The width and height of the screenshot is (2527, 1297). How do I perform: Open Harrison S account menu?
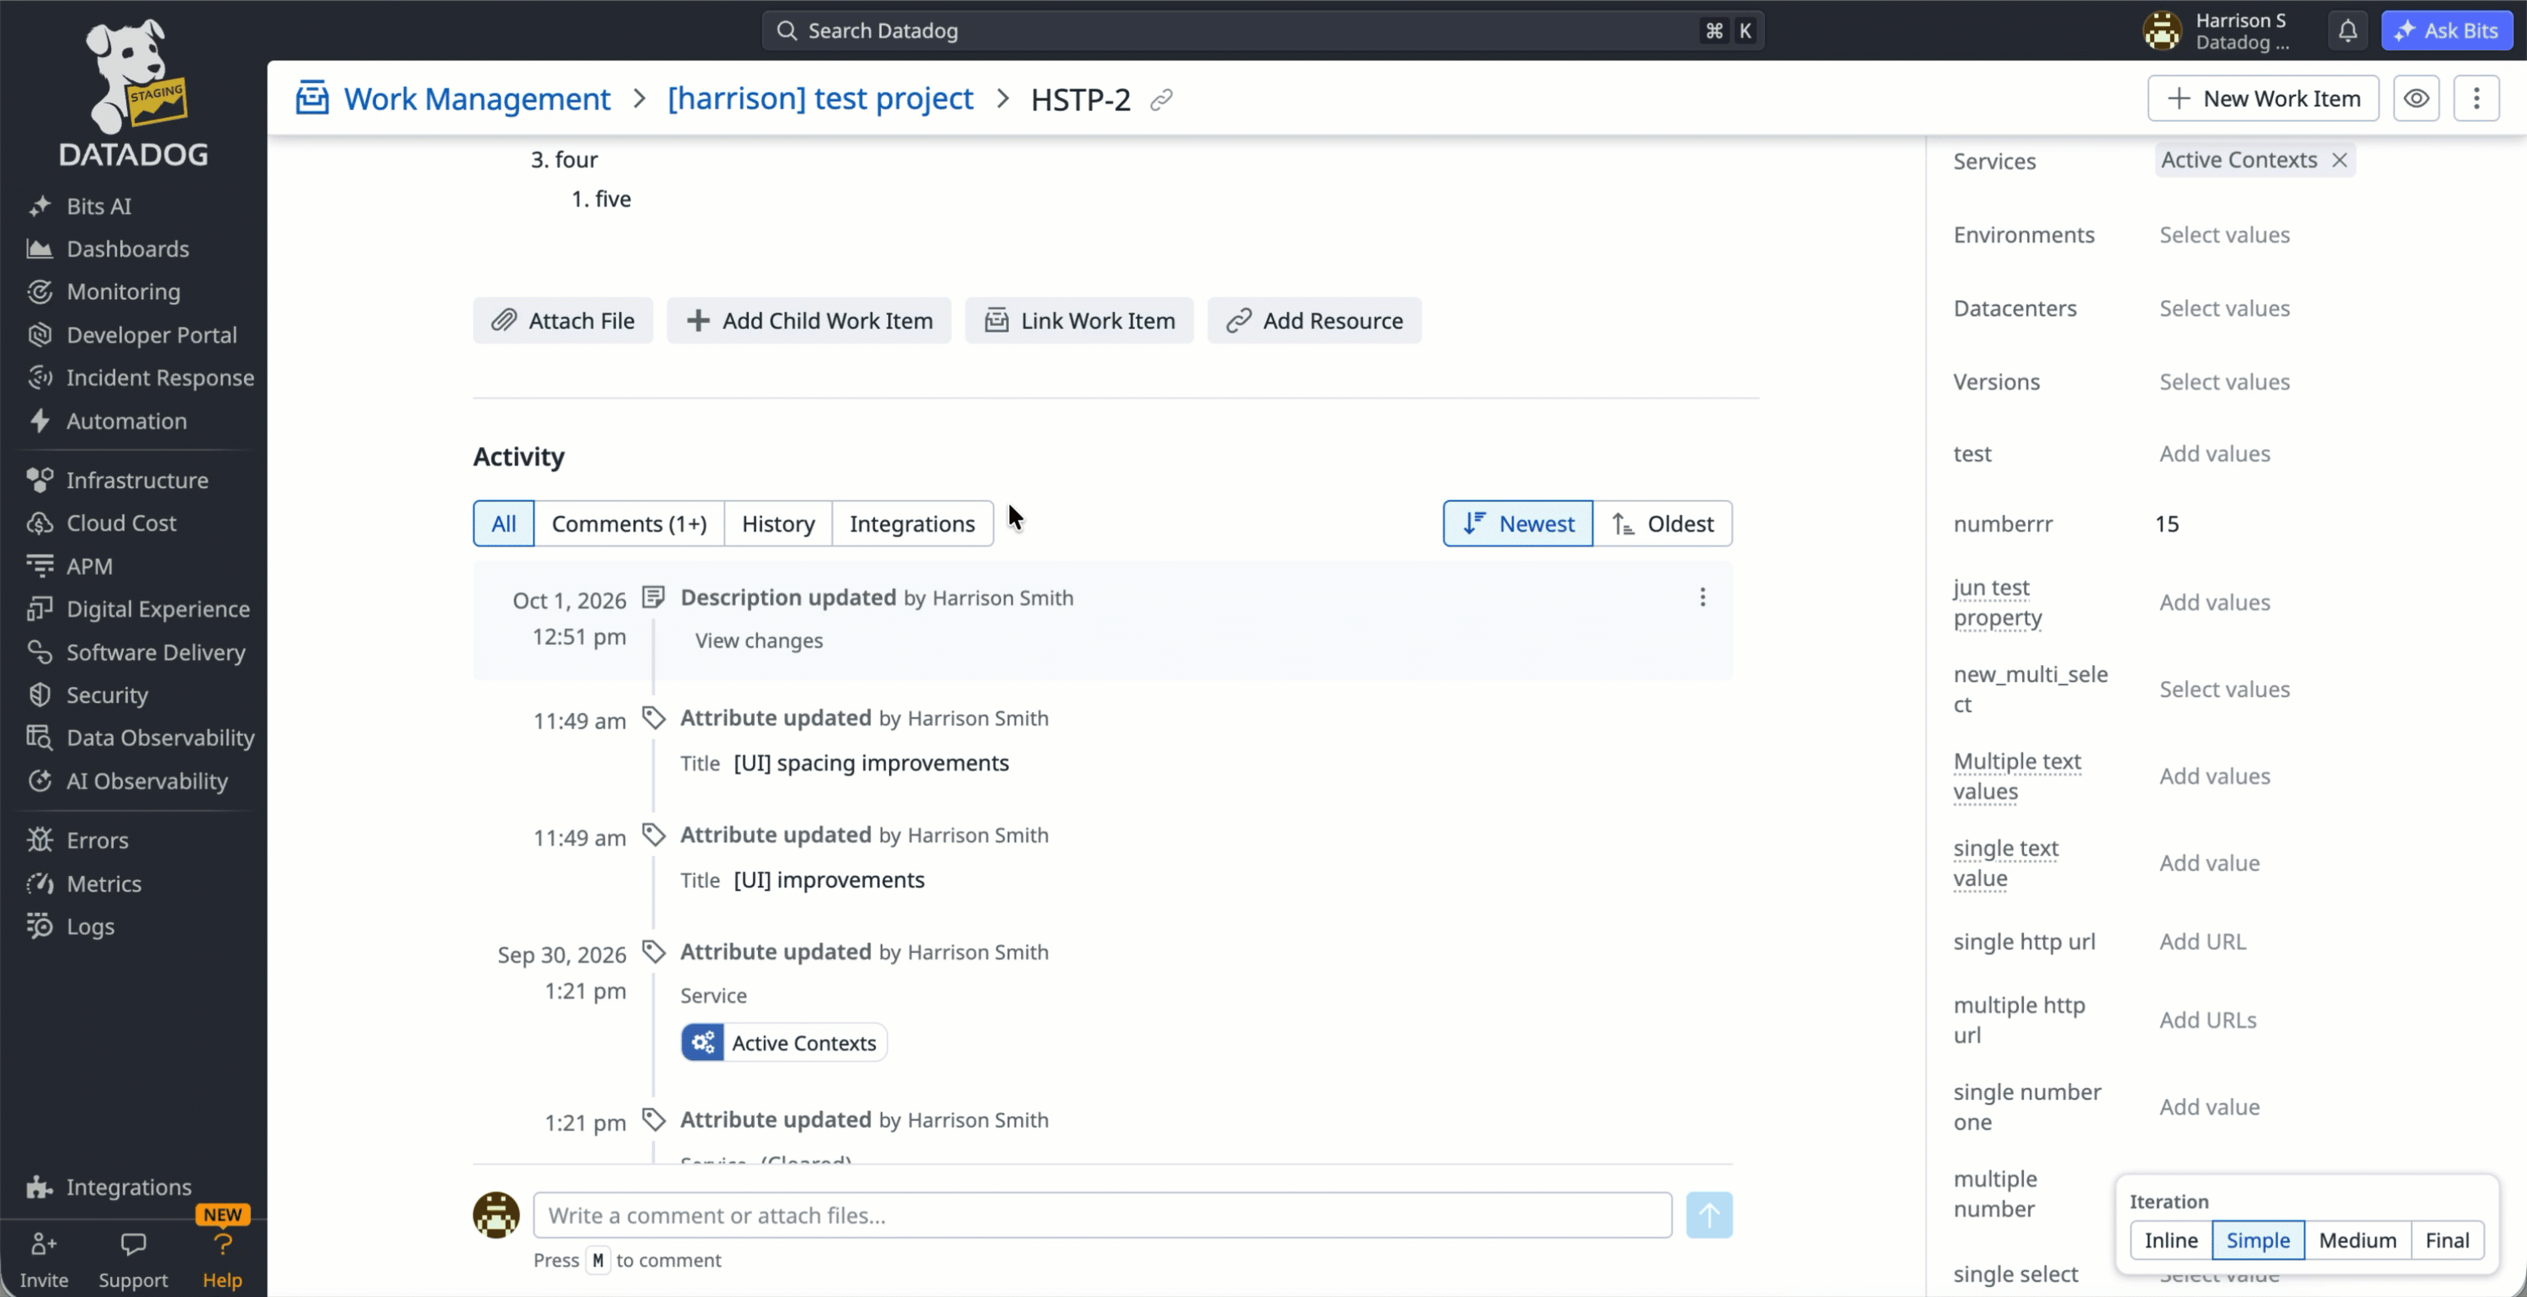pyautogui.click(x=2219, y=30)
